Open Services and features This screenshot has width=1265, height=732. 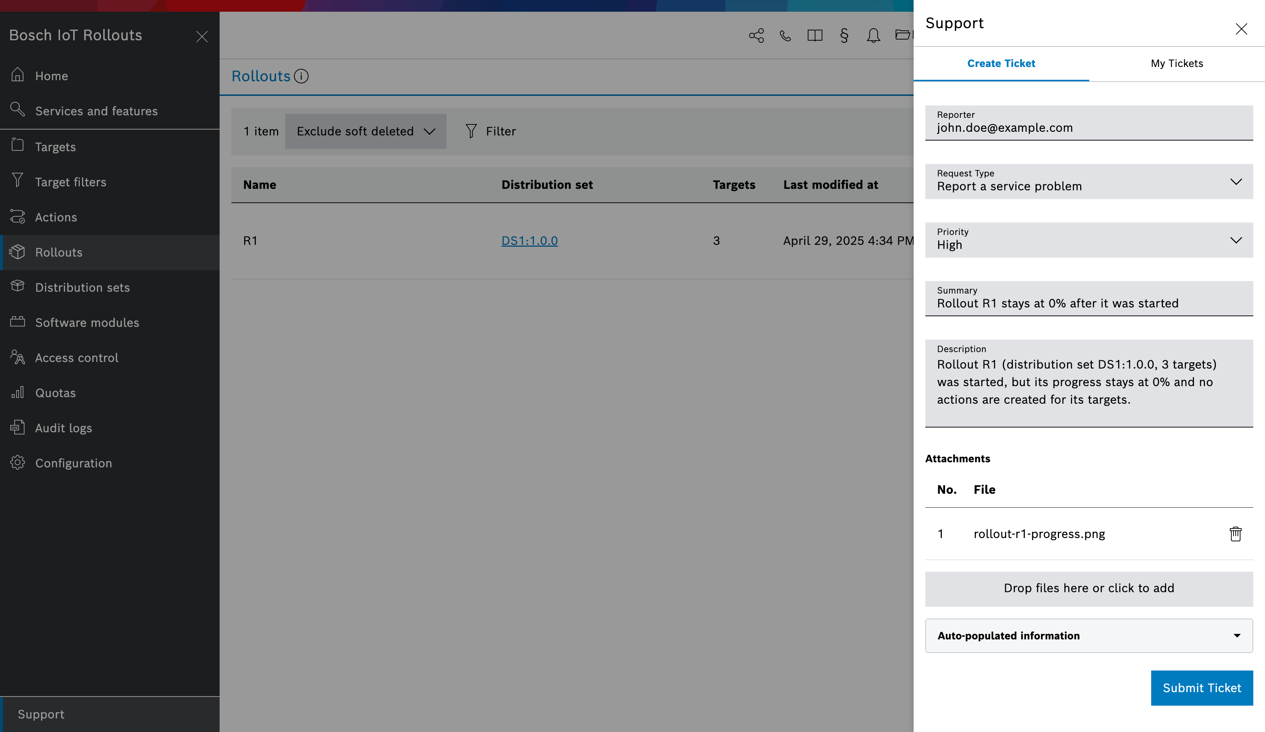point(109,111)
